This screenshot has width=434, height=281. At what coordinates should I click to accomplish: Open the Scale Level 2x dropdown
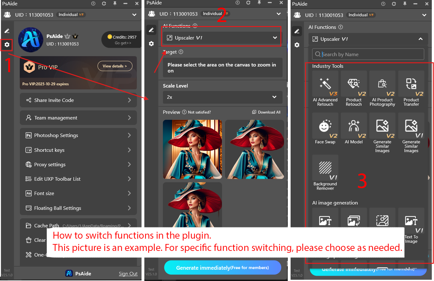pos(222,97)
